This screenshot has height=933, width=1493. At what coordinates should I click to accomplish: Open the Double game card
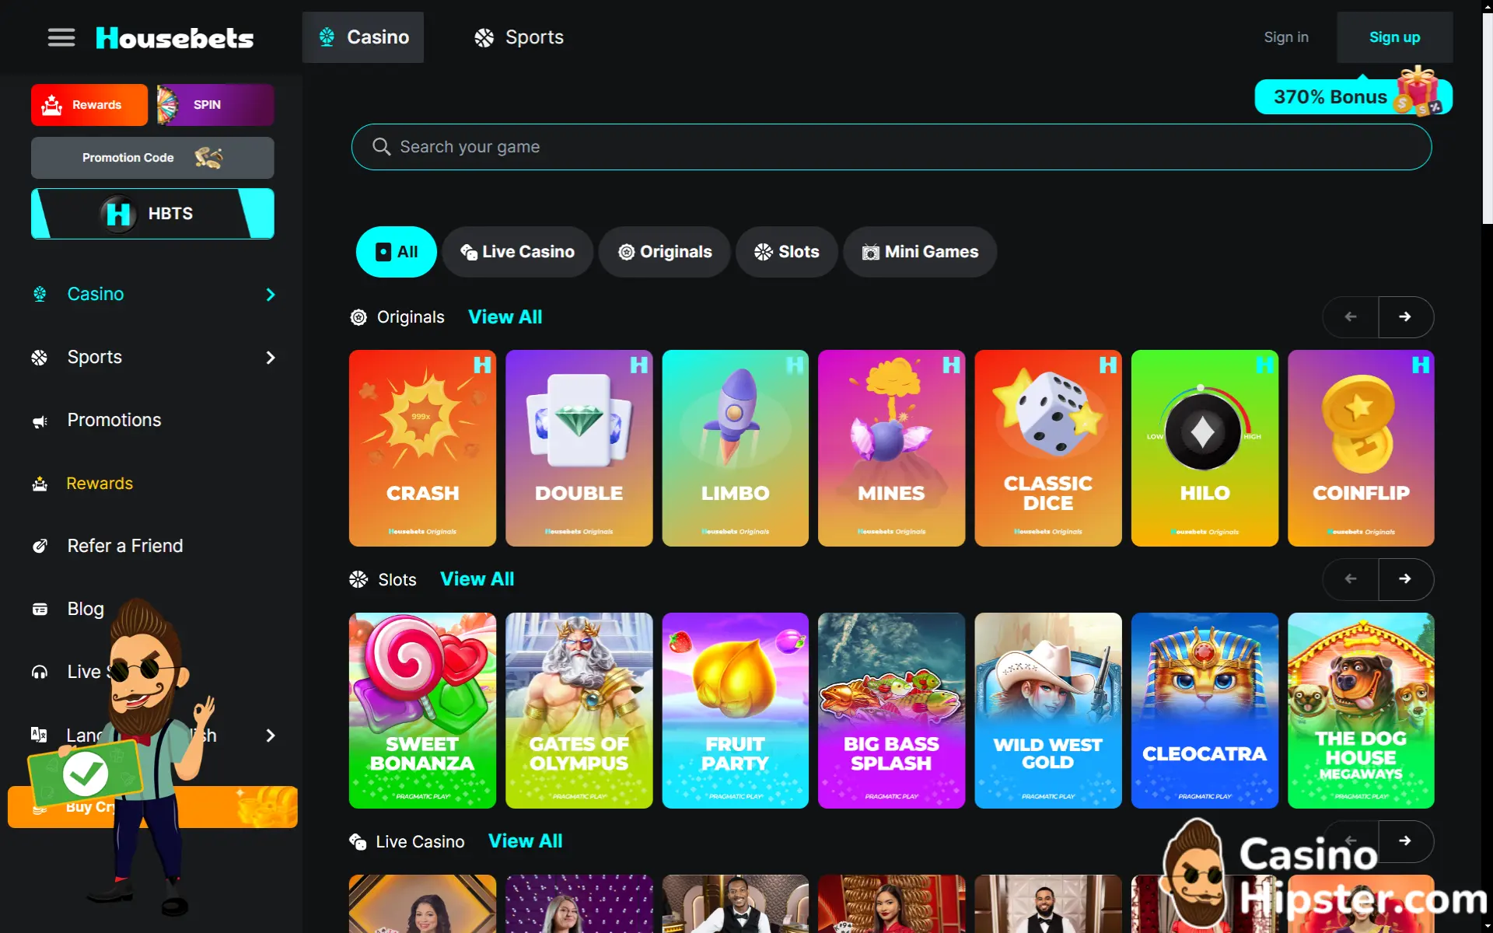coord(579,449)
